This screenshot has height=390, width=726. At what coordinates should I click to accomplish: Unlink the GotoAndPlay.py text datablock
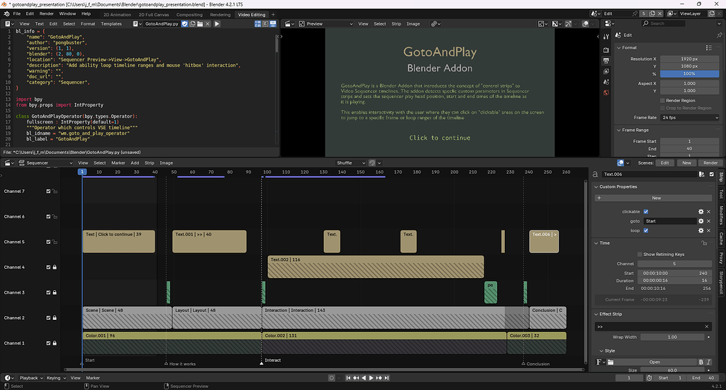coord(208,23)
